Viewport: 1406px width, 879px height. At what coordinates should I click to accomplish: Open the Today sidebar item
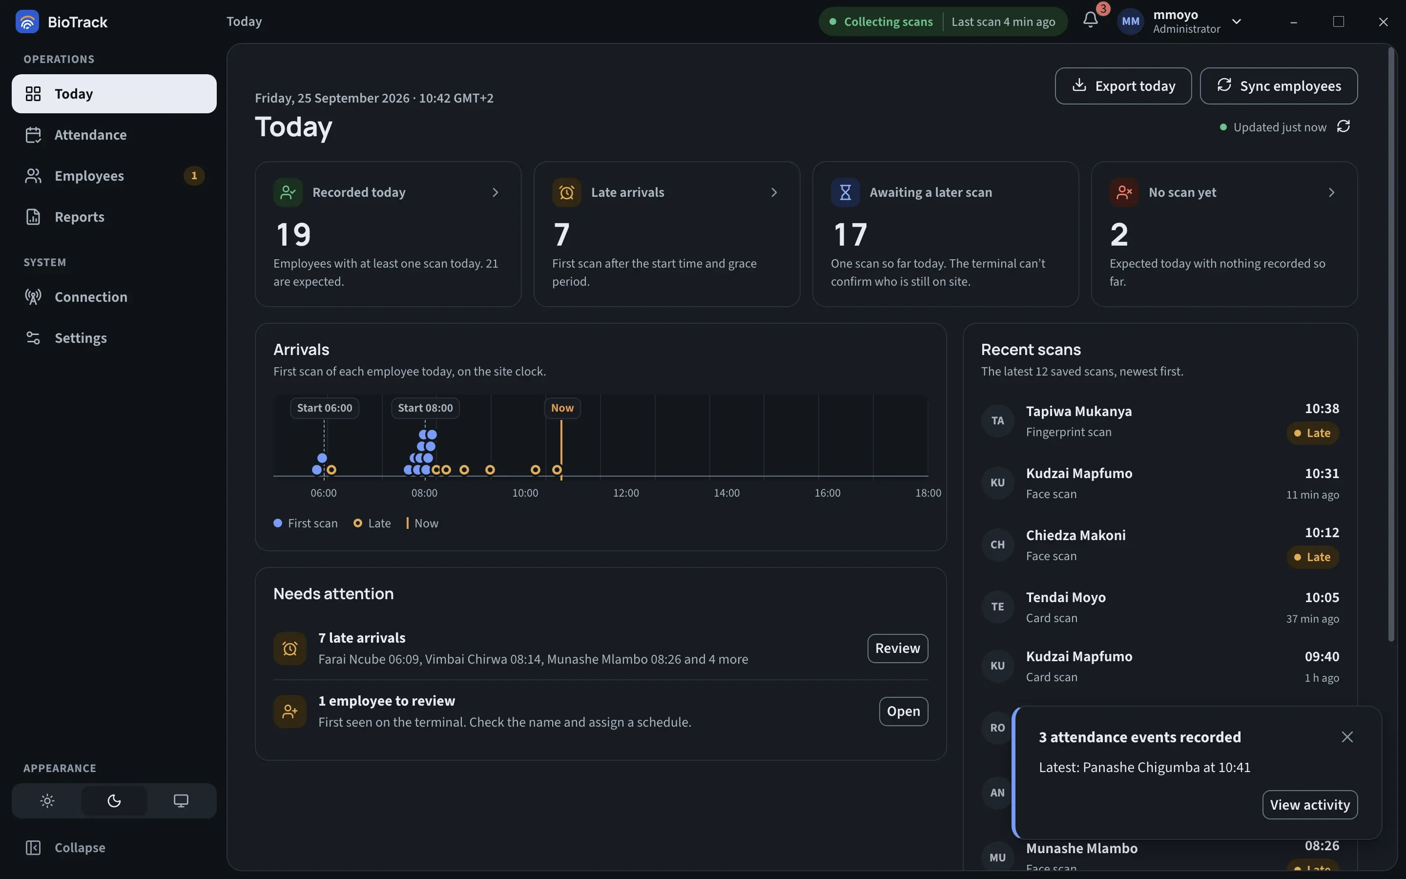tap(114, 94)
